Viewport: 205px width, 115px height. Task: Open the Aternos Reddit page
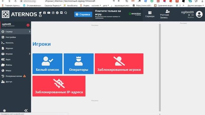[57, 13]
